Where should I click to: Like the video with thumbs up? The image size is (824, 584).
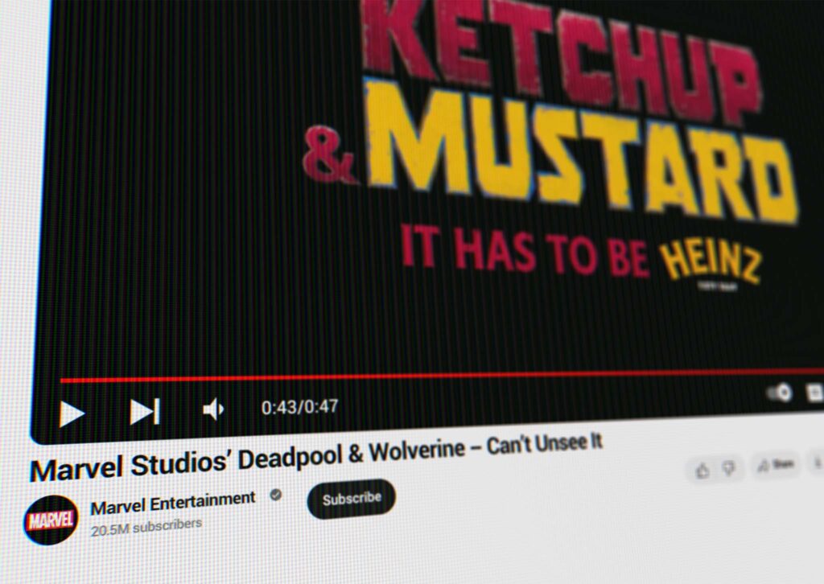702,470
